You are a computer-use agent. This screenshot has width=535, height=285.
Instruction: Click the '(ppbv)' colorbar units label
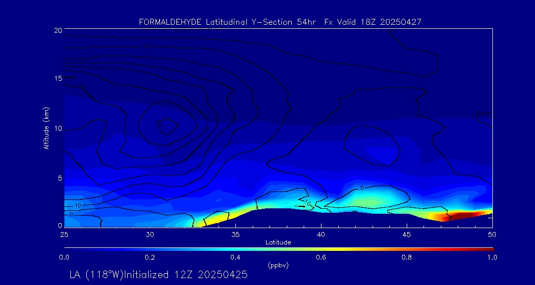(x=278, y=265)
